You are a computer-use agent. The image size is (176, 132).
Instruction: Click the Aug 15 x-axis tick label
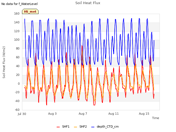pyautogui.click(x=144, y=114)
